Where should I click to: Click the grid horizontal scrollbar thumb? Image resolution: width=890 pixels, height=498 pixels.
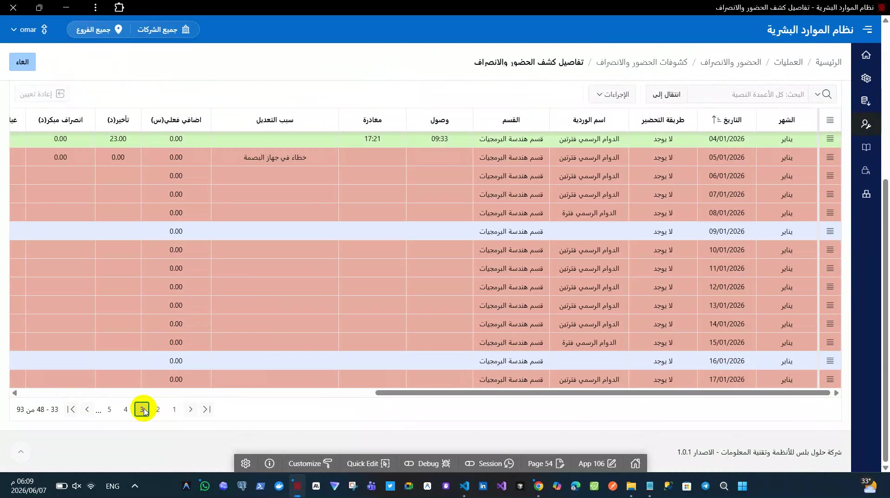coord(603,393)
